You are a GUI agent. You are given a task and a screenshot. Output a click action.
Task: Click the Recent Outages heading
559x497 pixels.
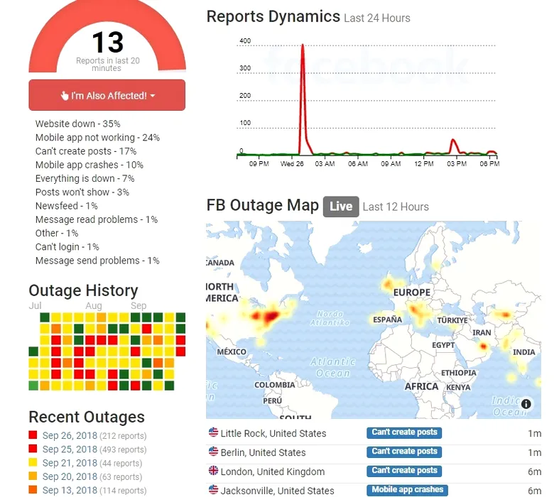(x=87, y=417)
